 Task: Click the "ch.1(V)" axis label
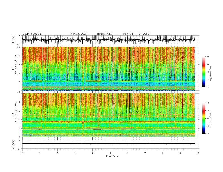point(14,40)
